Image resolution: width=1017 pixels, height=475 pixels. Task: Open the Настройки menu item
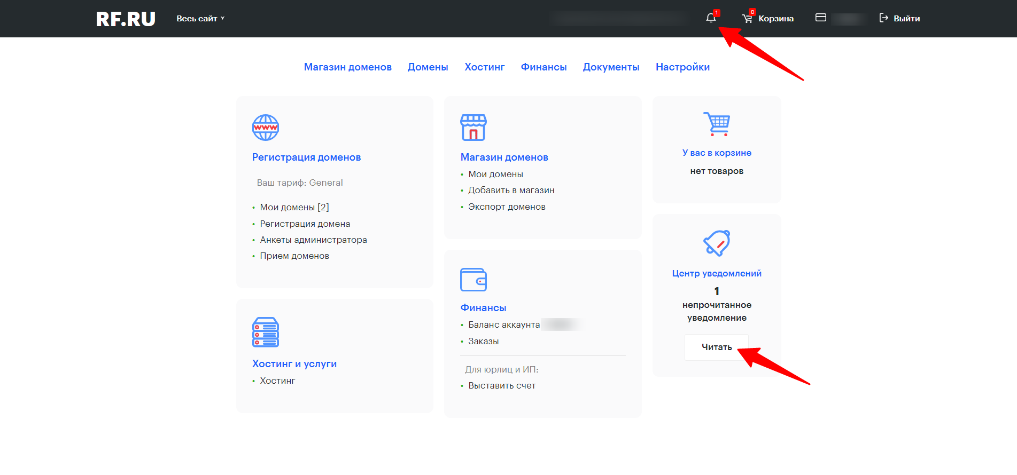pyautogui.click(x=682, y=67)
